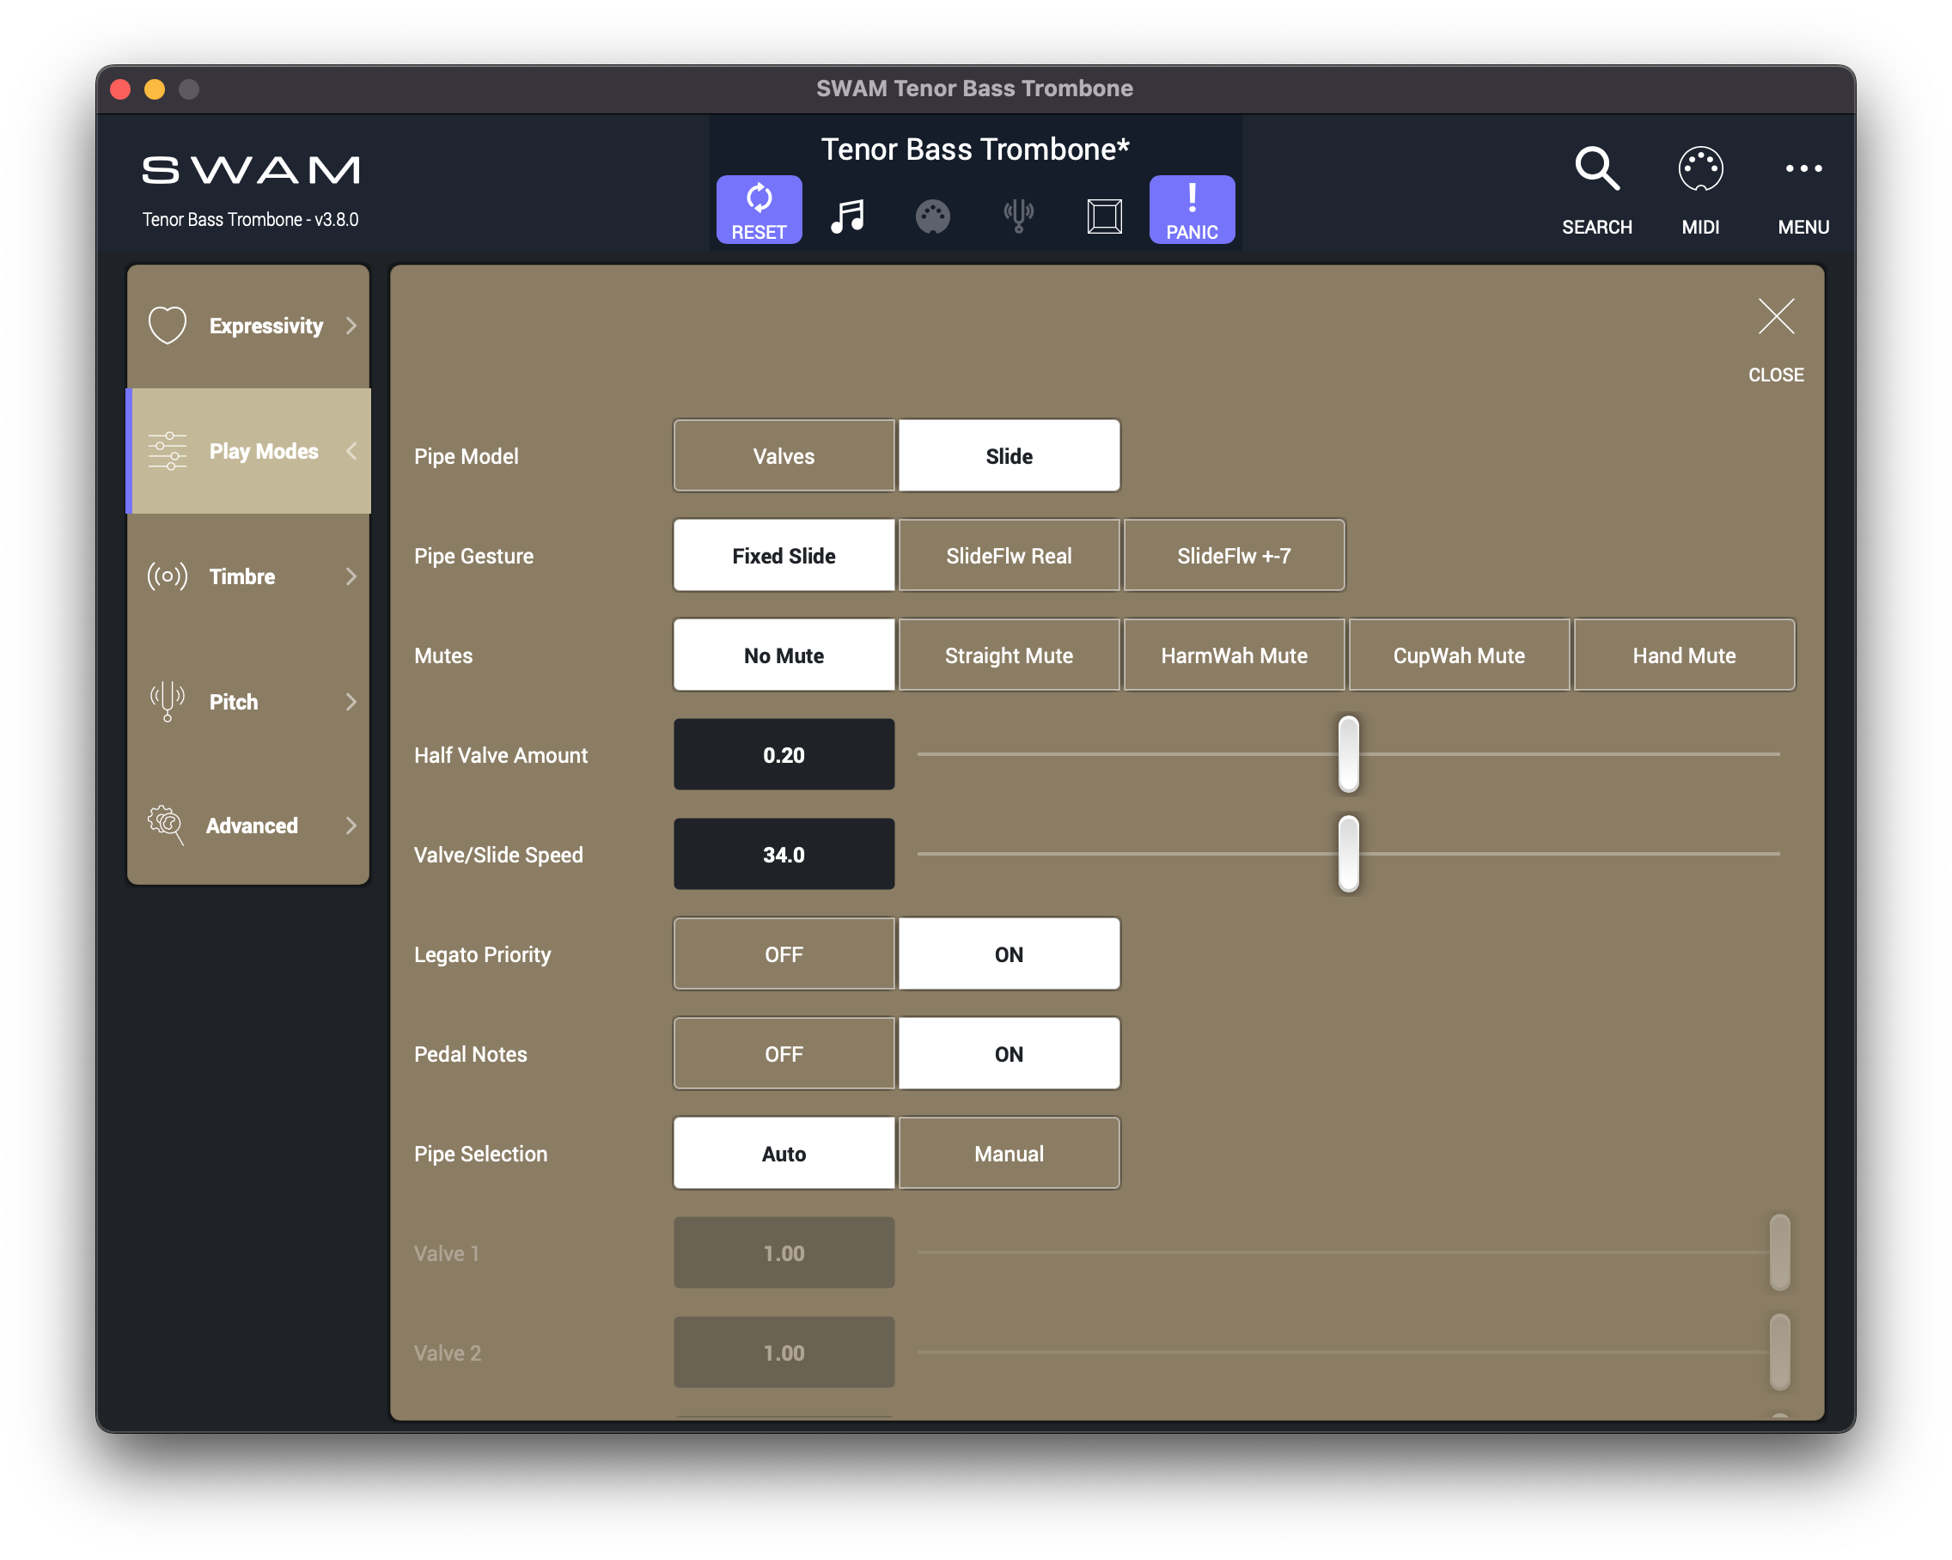Viewport: 1952px width, 1560px height.
Task: Expand the Advanced section chevron
Action: point(351,825)
